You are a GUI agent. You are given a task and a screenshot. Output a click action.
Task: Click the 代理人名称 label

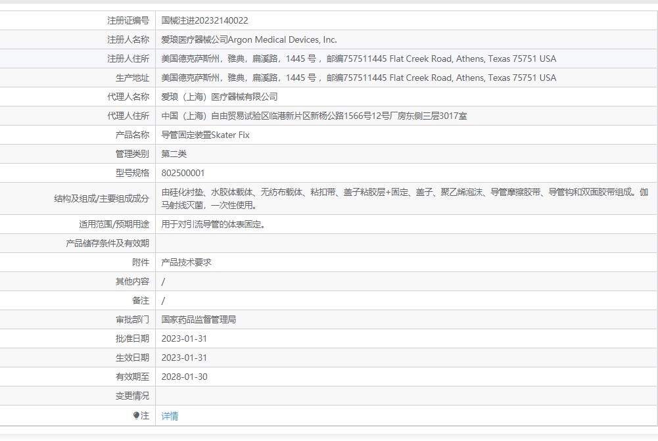point(128,97)
